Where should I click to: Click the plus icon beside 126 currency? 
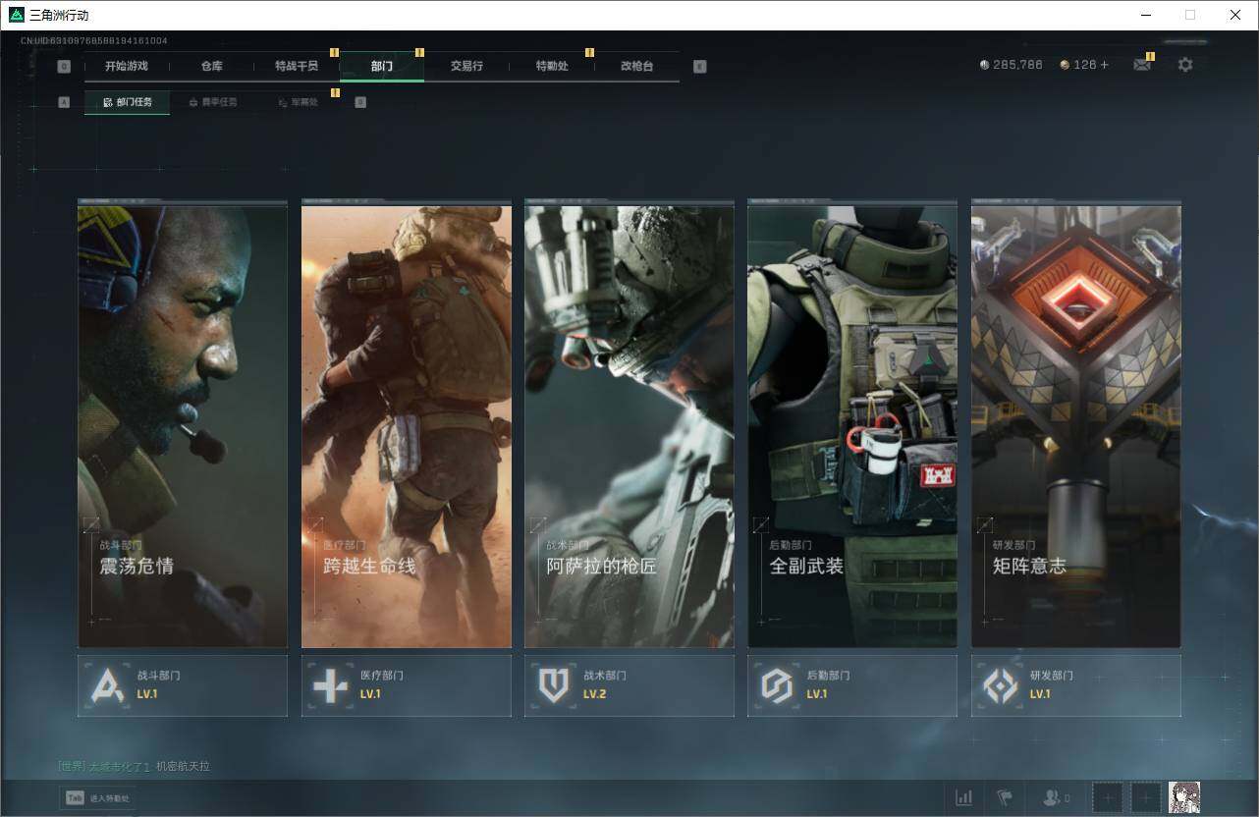pos(1104,65)
